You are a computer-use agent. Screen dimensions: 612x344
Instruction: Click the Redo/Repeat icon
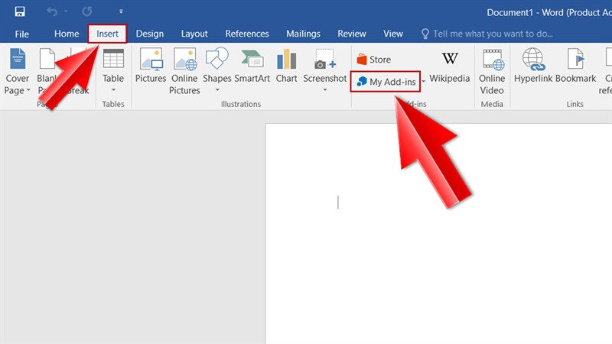pyautogui.click(x=86, y=11)
